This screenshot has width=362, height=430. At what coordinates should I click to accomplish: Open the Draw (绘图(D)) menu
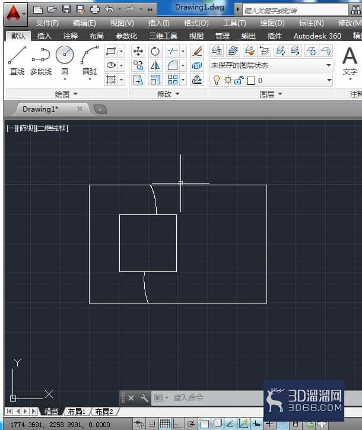click(x=272, y=23)
